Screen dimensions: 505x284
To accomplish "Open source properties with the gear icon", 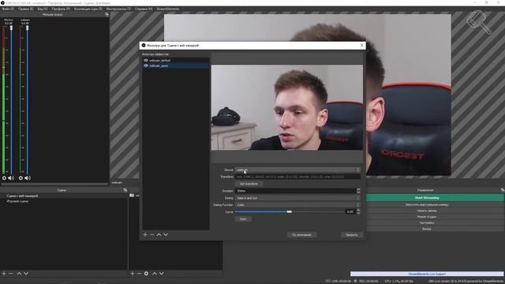I will tap(146, 274).
